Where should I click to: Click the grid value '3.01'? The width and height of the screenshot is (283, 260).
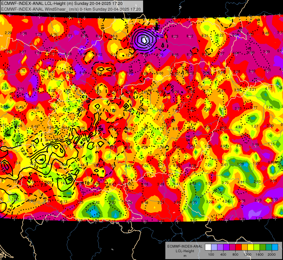click(21, 89)
